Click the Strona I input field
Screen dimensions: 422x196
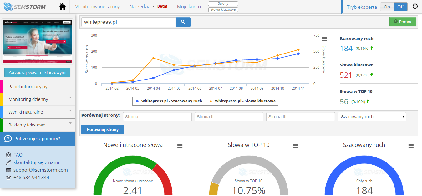point(157,117)
